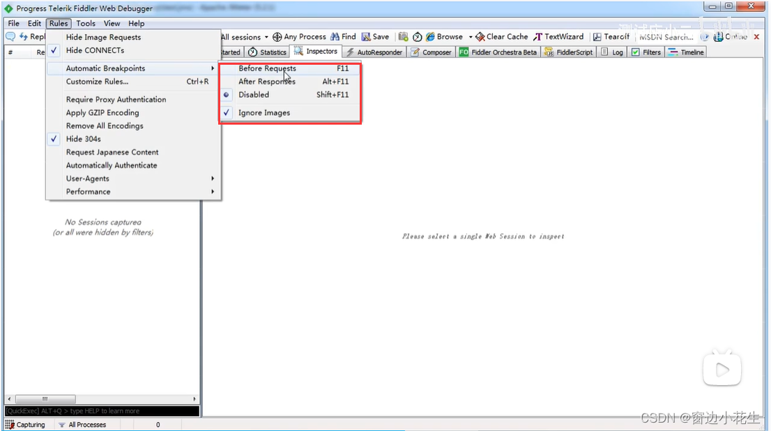Image resolution: width=771 pixels, height=431 pixels.
Task: Click Clear Cache toolbar button
Action: click(501, 37)
